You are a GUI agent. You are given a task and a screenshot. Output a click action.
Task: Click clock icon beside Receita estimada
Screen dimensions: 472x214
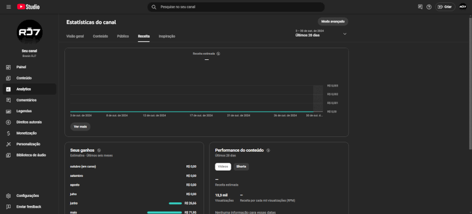coord(218,53)
